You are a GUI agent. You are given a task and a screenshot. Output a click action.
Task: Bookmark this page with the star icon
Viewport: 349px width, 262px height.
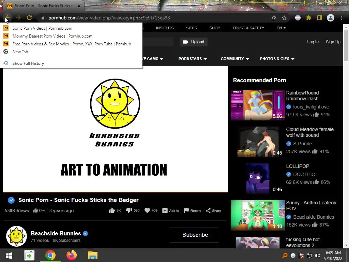(x=284, y=18)
